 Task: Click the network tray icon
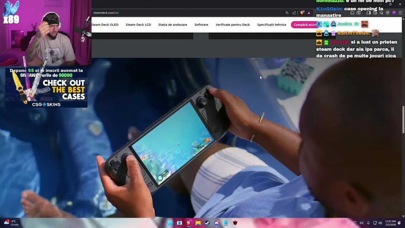click(x=375, y=223)
